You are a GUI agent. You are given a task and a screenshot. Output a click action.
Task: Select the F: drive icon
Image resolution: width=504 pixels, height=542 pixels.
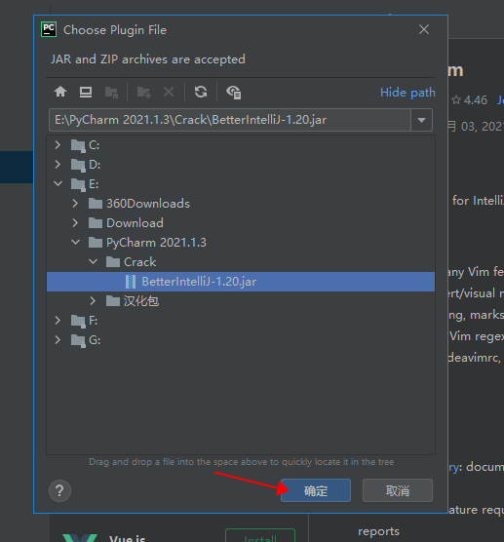[x=78, y=321]
